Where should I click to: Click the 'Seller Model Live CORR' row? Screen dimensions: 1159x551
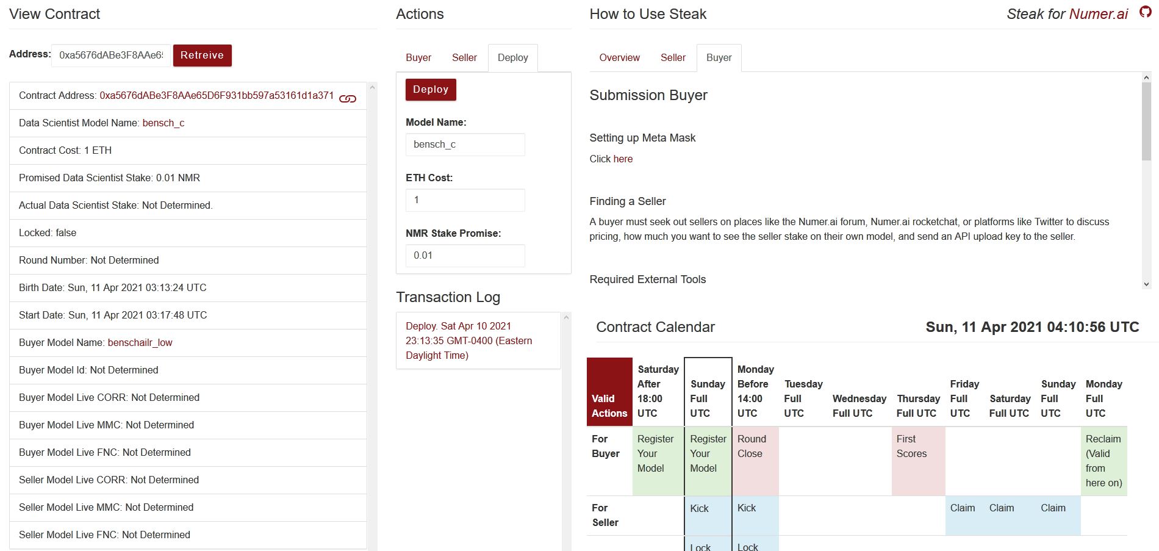pyautogui.click(x=188, y=480)
